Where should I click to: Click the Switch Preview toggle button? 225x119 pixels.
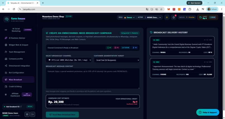187,17
